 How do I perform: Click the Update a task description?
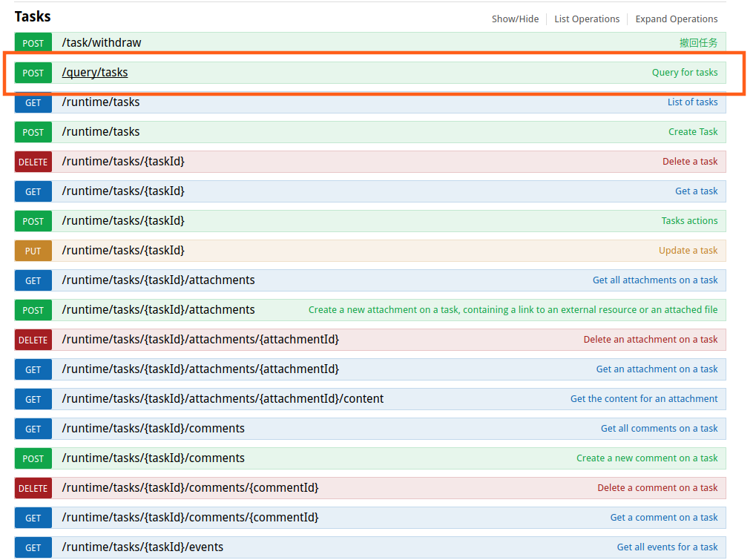point(688,251)
